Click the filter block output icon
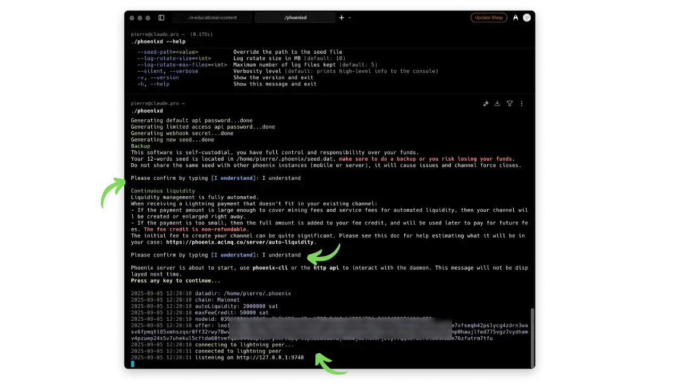 509,104
